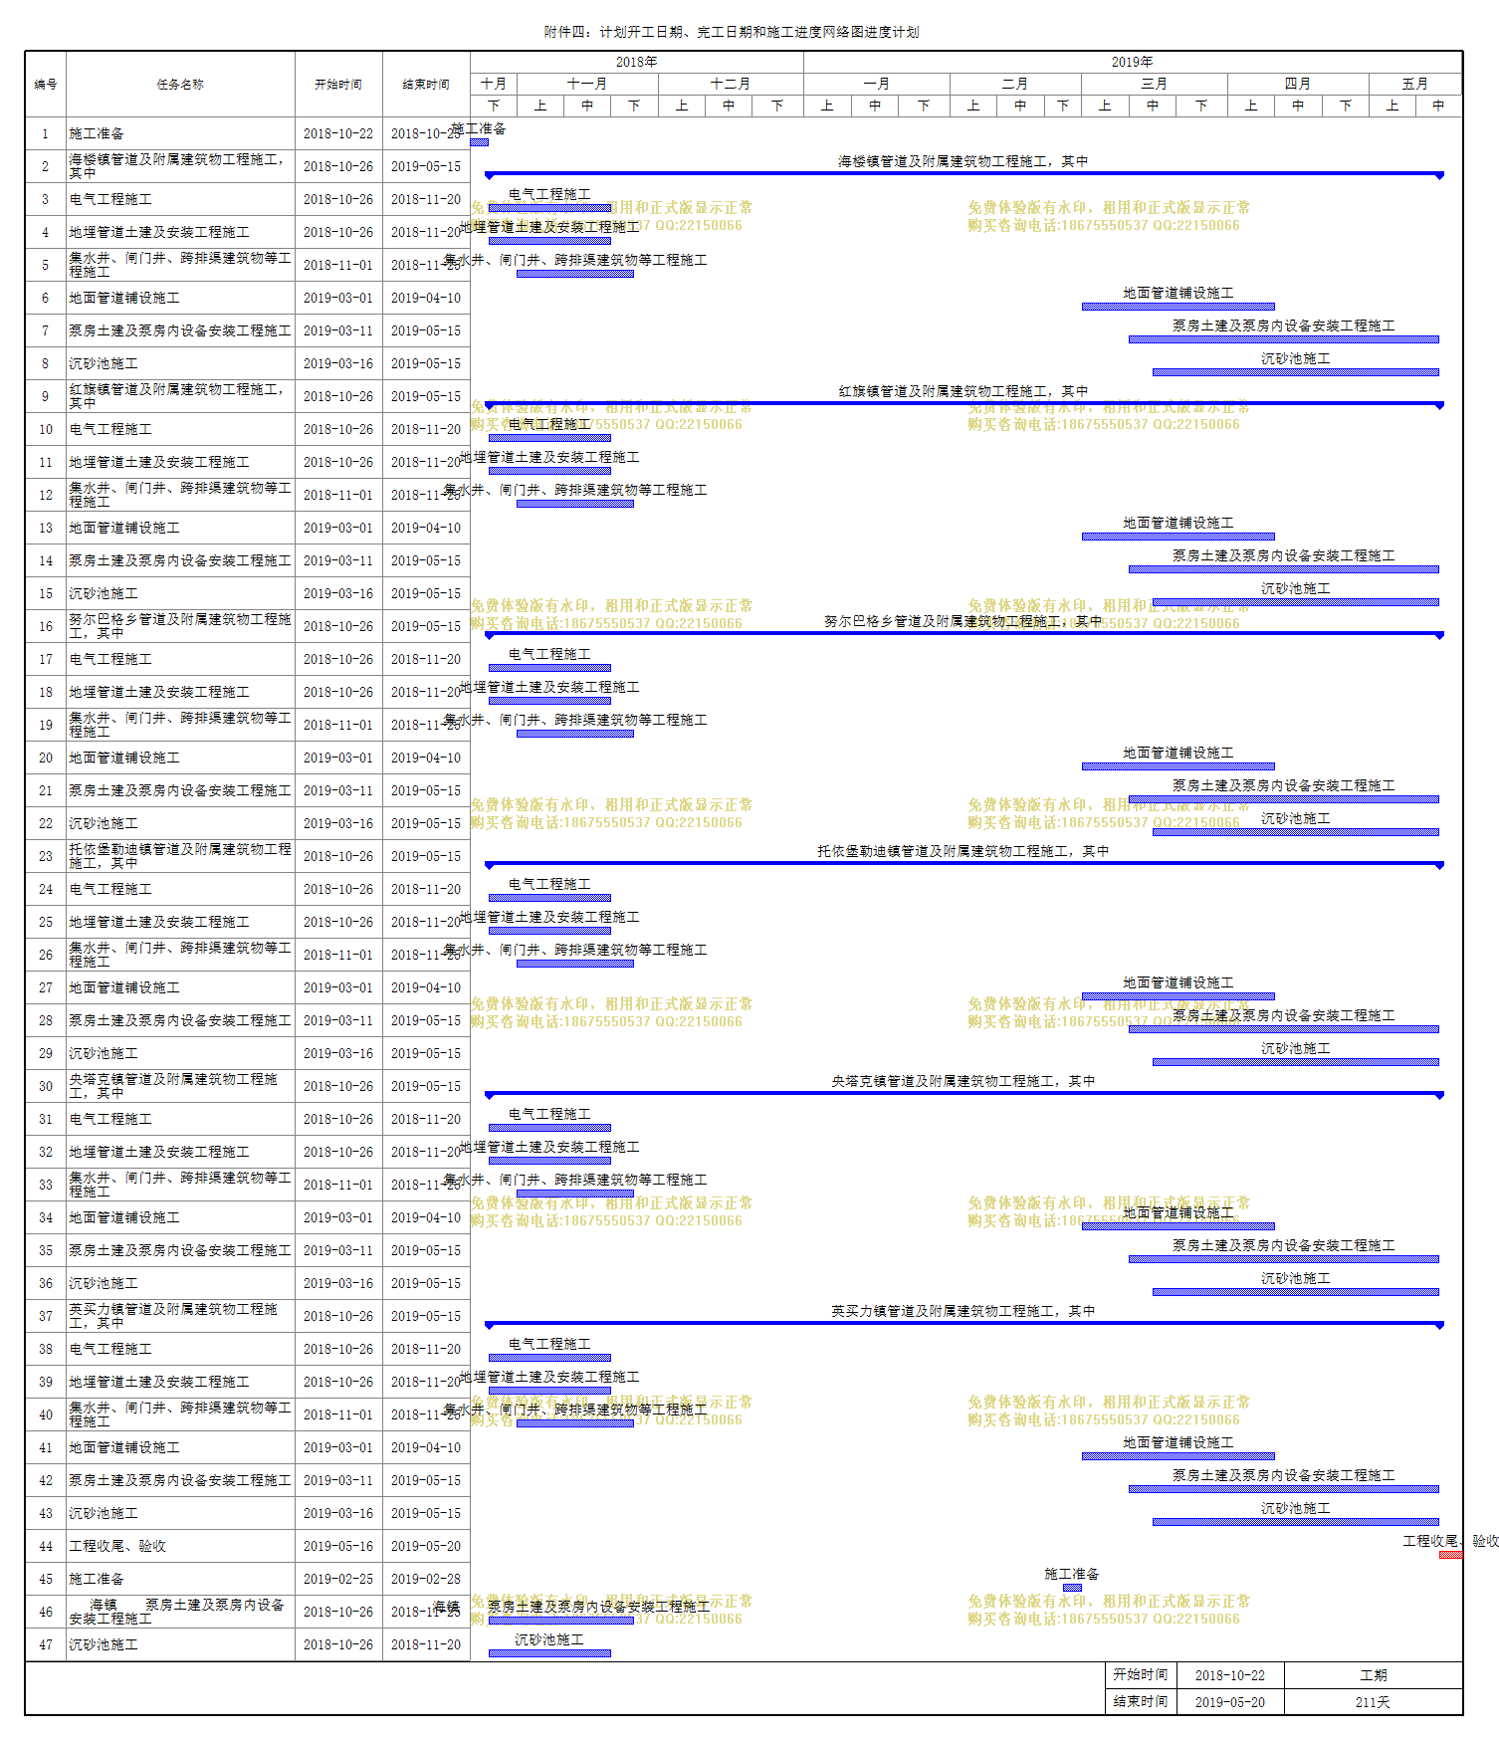Click the 工期 label in footer

tap(1374, 1675)
